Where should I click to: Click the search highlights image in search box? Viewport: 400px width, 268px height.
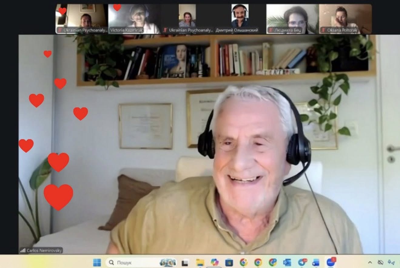[168, 263]
